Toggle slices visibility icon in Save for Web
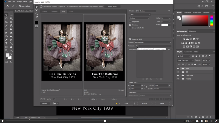Screen dimensions: 219x123 (x=37, y=26)
